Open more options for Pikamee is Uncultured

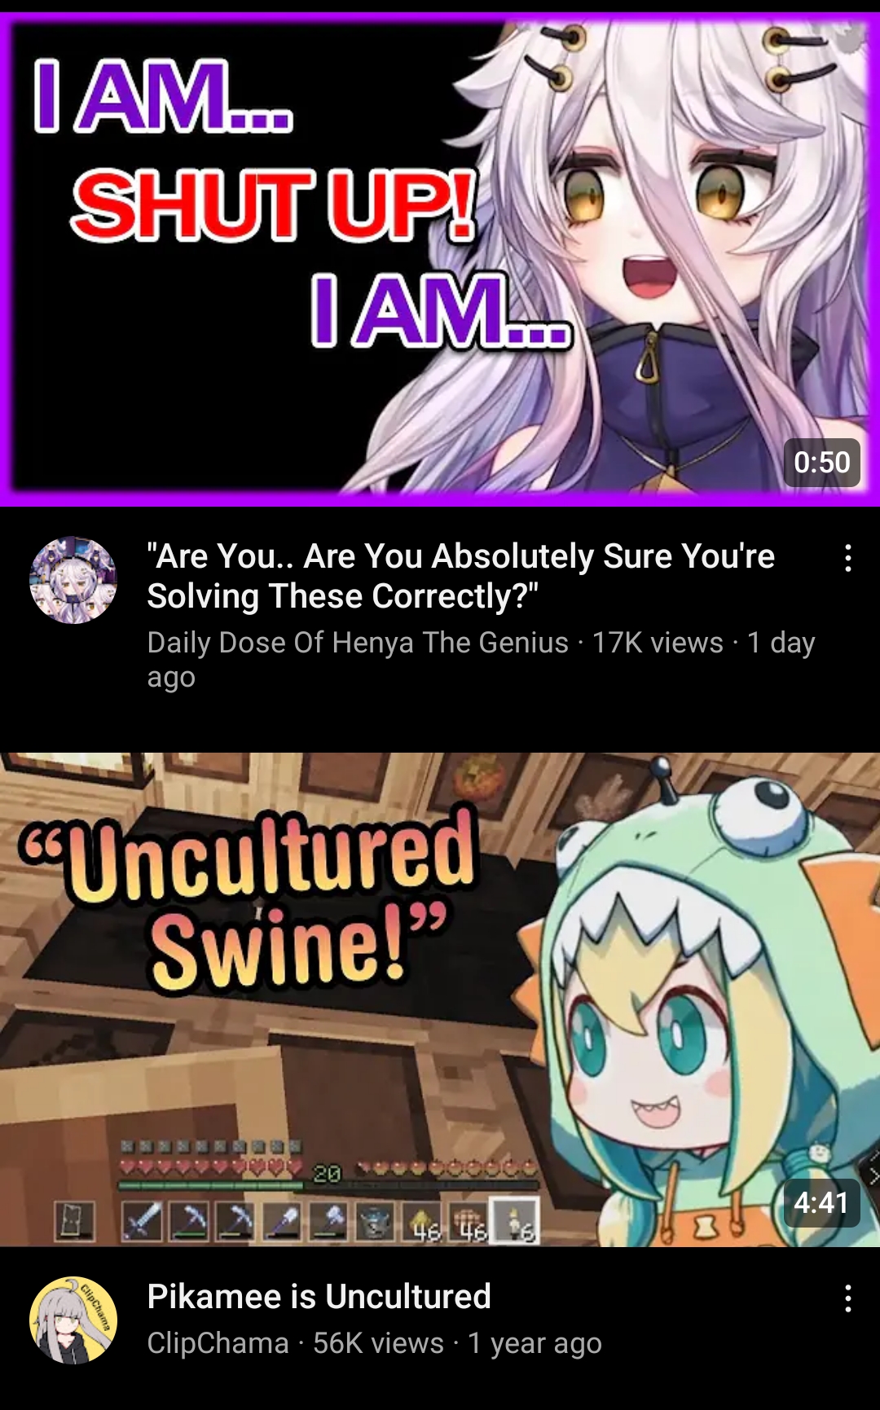(848, 1298)
